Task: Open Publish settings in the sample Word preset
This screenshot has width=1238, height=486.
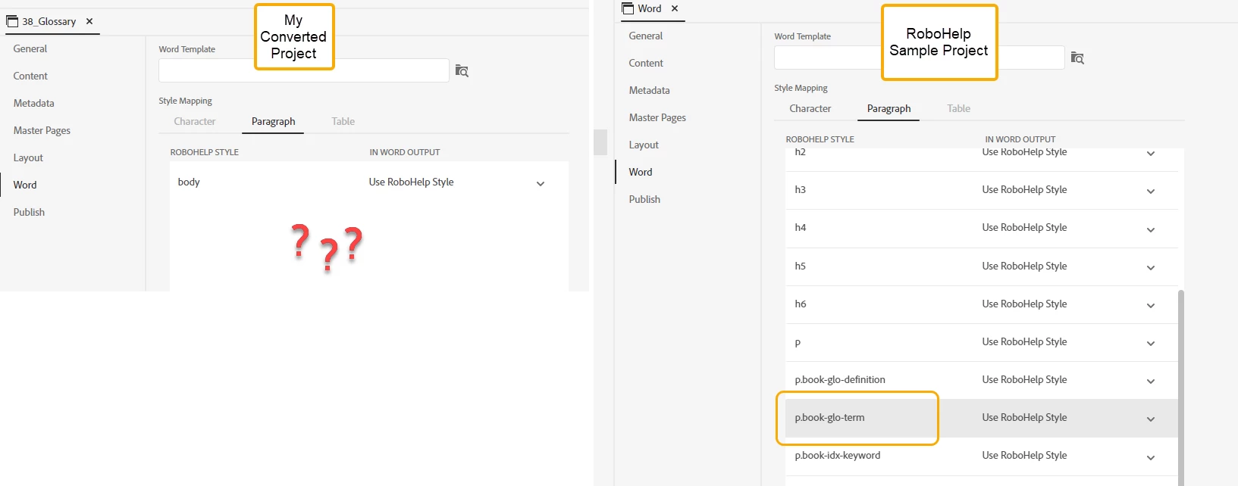Action: click(644, 199)
